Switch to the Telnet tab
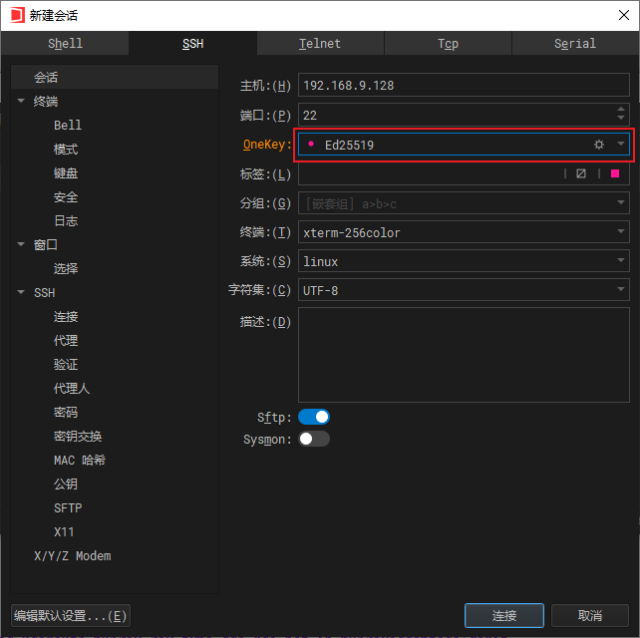The width and height of the screenshot is (640, 638). pyautogui.click(x=320, y=44)
